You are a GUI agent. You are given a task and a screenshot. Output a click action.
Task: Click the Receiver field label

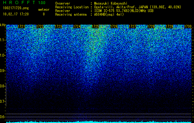tap(63, 11)
